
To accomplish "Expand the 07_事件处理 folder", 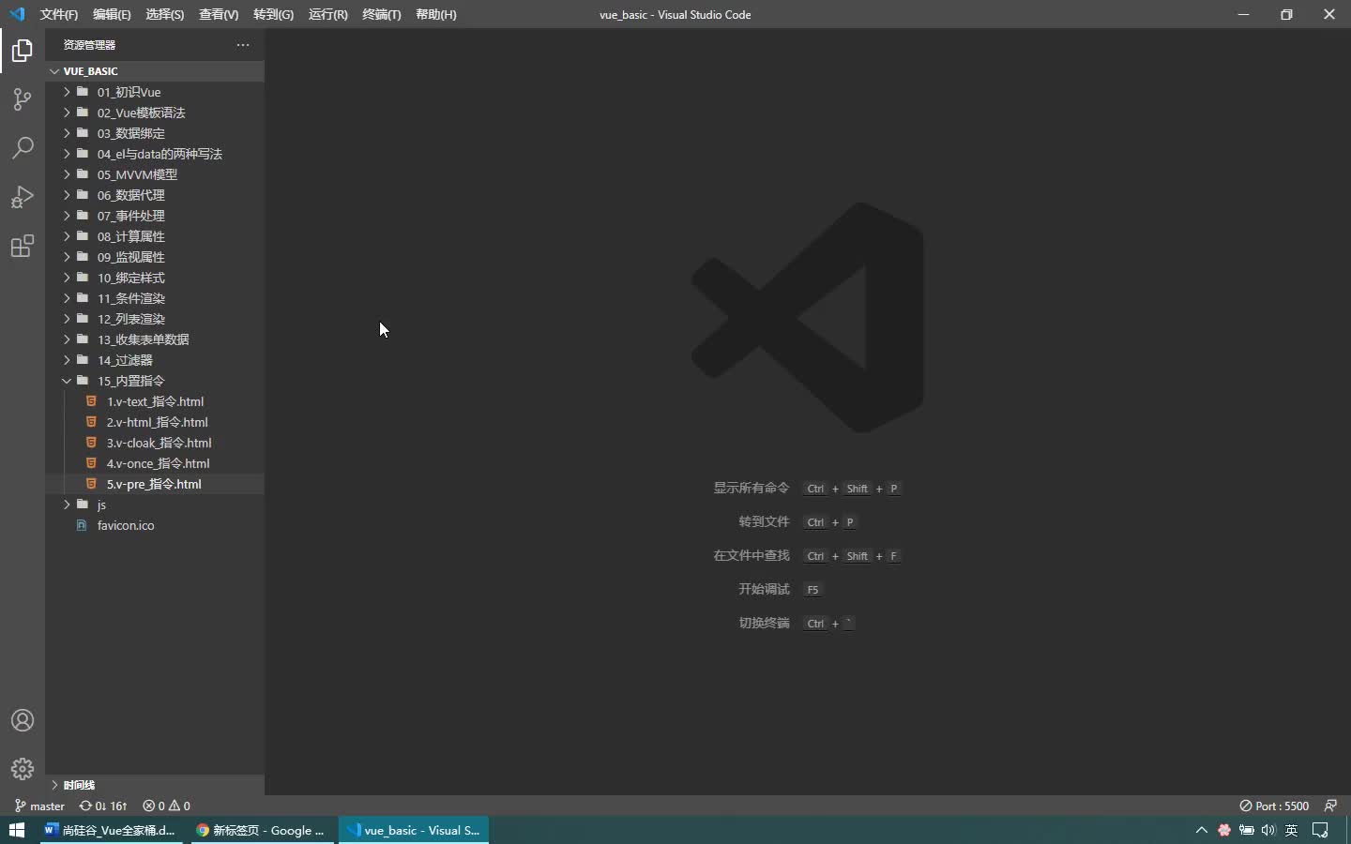I will coord(155,216).
